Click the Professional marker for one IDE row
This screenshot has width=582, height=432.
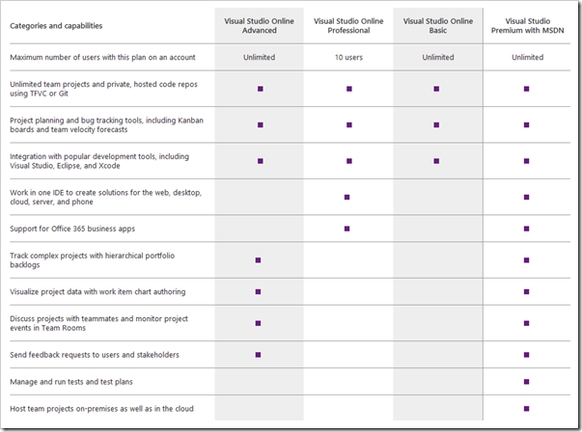pos(347,197)
